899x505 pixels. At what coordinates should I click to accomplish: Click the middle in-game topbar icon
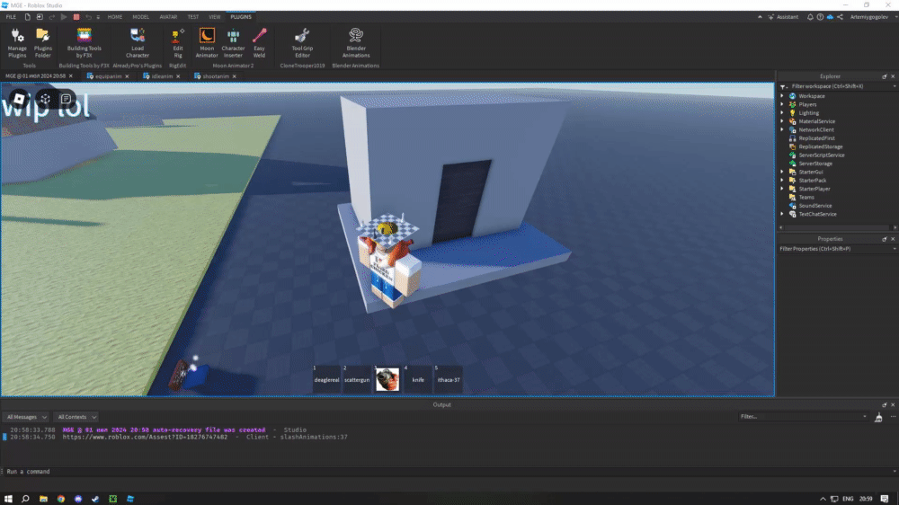point(45,99)
